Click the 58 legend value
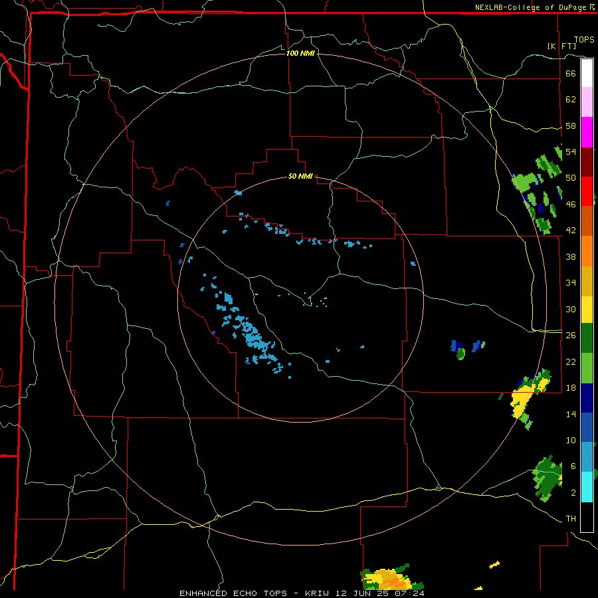This screenshot has height=598, width=598. pyautogui.click(x=571, y=126)
